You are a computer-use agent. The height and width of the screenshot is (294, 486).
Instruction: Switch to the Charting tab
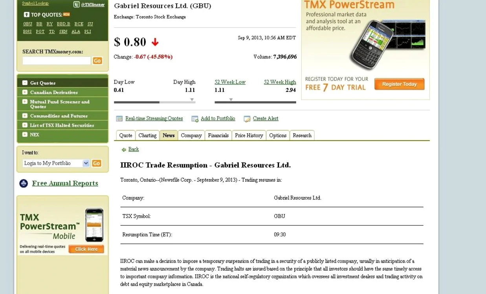pyautogui.click(x=147, y=135)
